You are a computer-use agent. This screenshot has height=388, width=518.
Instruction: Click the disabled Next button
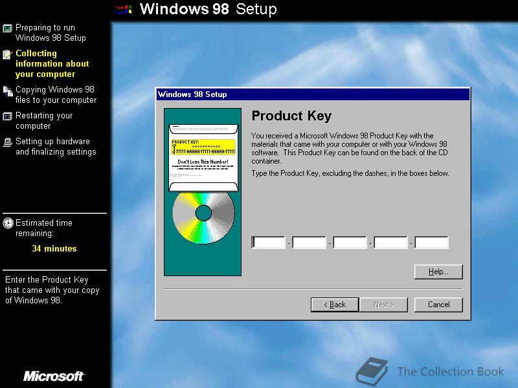(383, 305)
